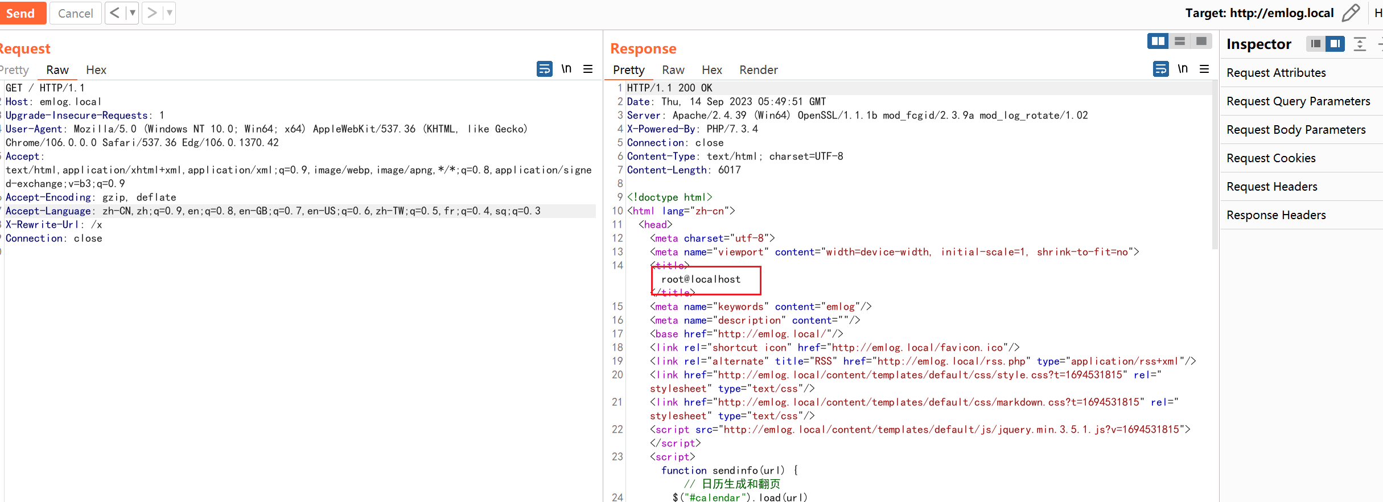The width and height of the screenshot is (1383, 502).
Task: Click the X-Rewrite-Url header line in Request
Action: coord(54,225)
